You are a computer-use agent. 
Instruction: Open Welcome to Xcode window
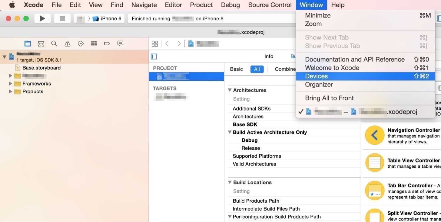[366, 68]
